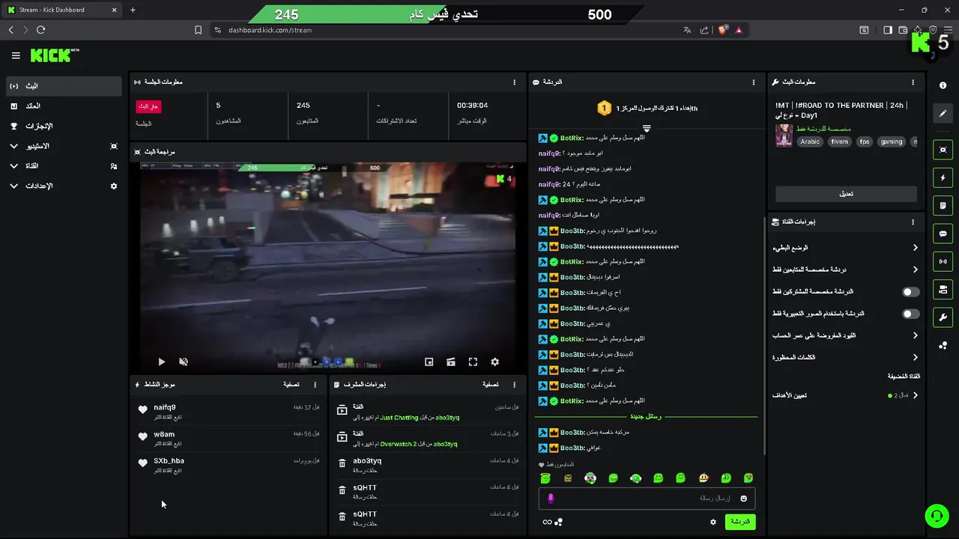The width and height of the screenshot is (959, 539).
Task: Collapse the pinned gift leaderboard banner in chat
Action: [647, 129]
